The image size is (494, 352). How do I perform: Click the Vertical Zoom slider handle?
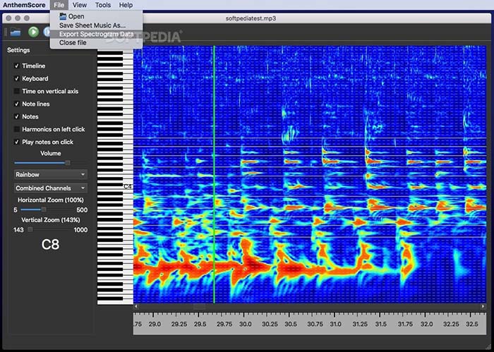(x=30, y=229)
